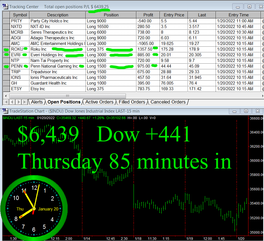The height and width of the screenshot is (241, 264).
Task: Click the 171.42 last price cell
Action: pyautogui.click(x=202, y=89)
